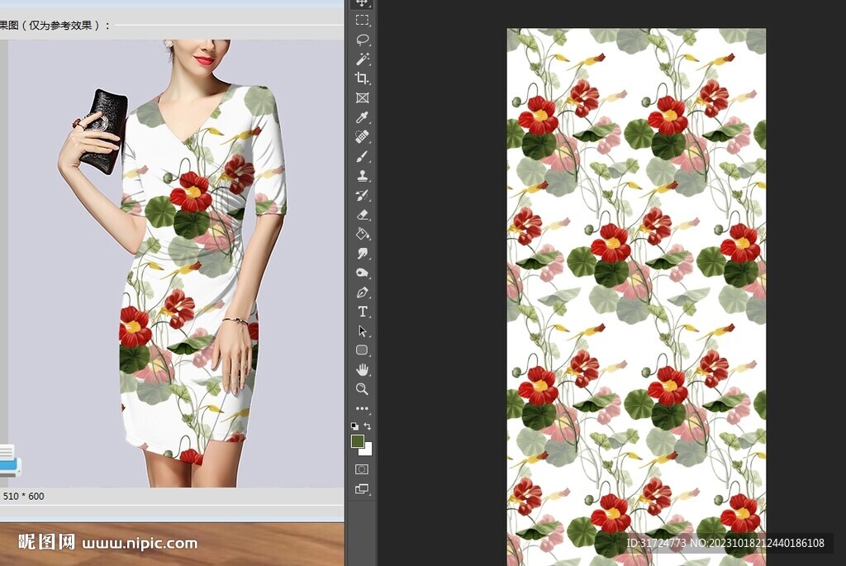
Task: Activate the Crop tool
Action: (x=362, y=78)
